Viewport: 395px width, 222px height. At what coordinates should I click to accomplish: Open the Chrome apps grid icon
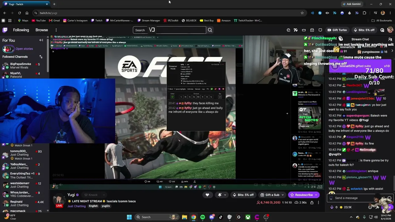[10, 21]
